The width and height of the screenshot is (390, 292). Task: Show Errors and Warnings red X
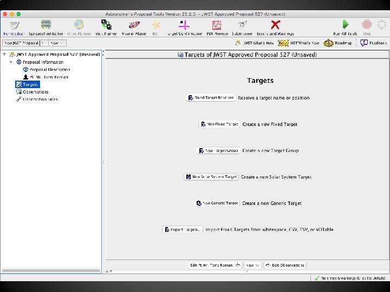tap(275, 28)
